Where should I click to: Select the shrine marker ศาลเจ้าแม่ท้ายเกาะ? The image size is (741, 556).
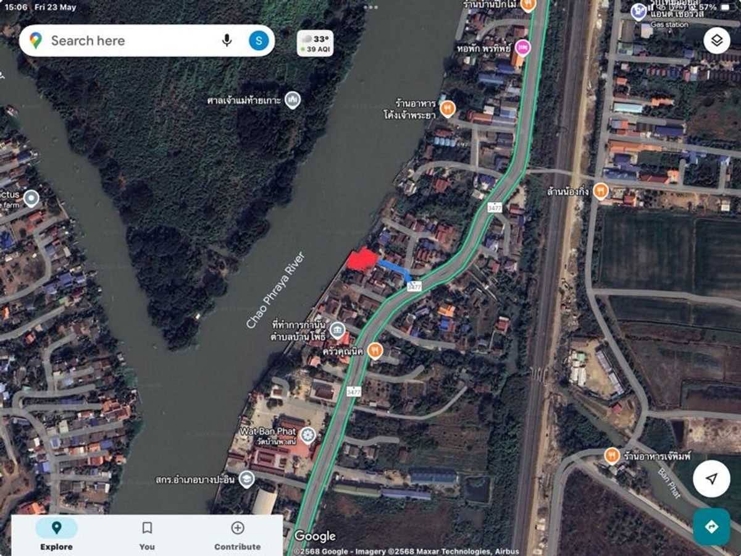293,99
